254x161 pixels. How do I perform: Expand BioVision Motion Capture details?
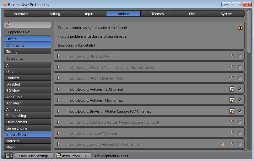pyautogui.click(x=58, y=111)
